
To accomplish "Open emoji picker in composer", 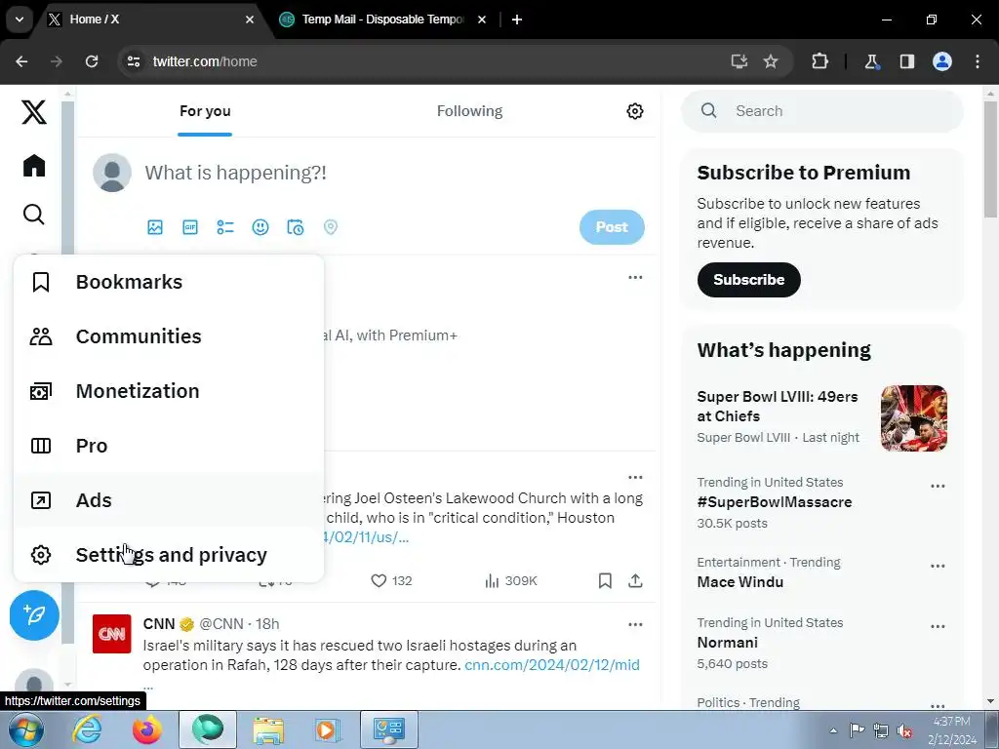I will tap(260, 227).
